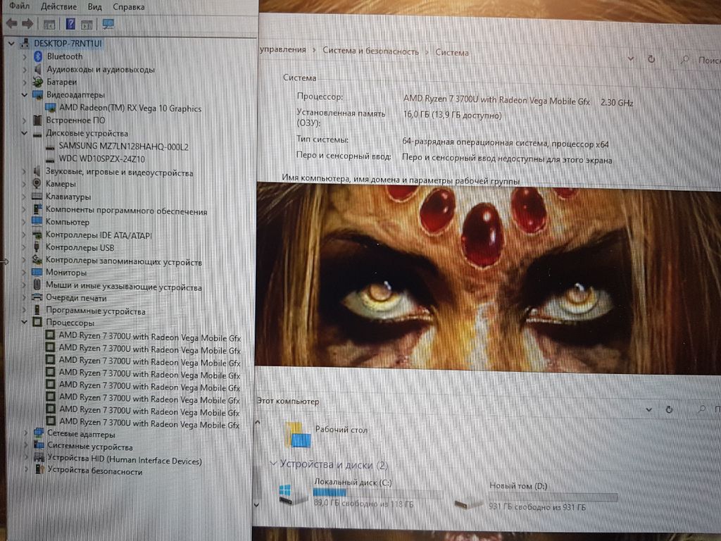Select AMD Radeon(TM) RX Vega 10 Graphics
The width and height of the screenshot is (721, 541).
[x=130, y=108]
